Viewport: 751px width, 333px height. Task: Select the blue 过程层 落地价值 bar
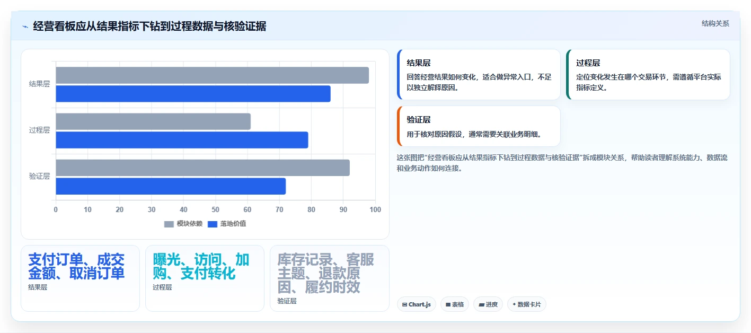click(x=182, y=140)
